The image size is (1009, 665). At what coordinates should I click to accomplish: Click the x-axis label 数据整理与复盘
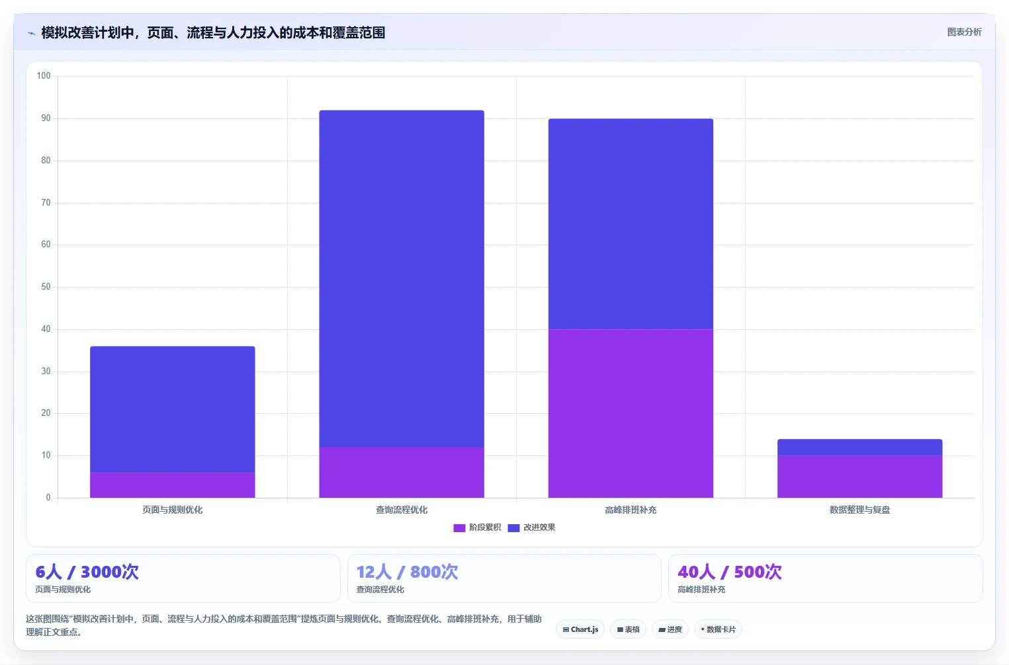[x=859, y=510]
